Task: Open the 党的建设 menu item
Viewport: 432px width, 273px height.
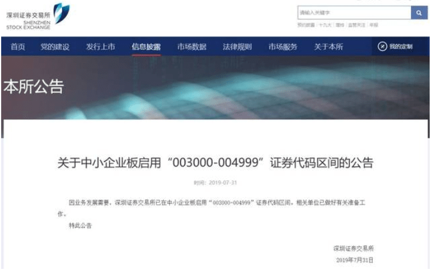Action: pos(55,46)
